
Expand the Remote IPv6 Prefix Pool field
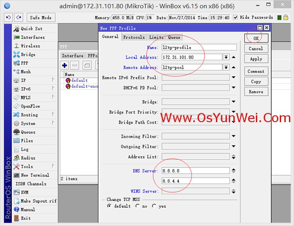[234, 77]
